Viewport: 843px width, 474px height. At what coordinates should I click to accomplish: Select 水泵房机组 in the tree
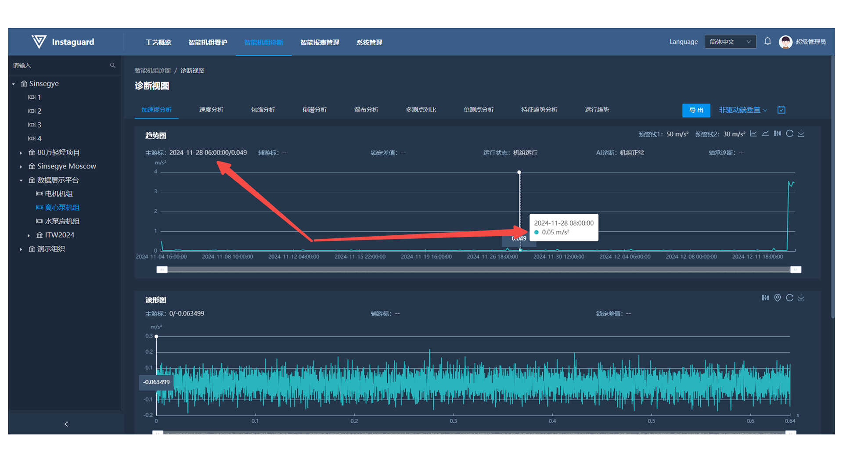pos(58,221)
